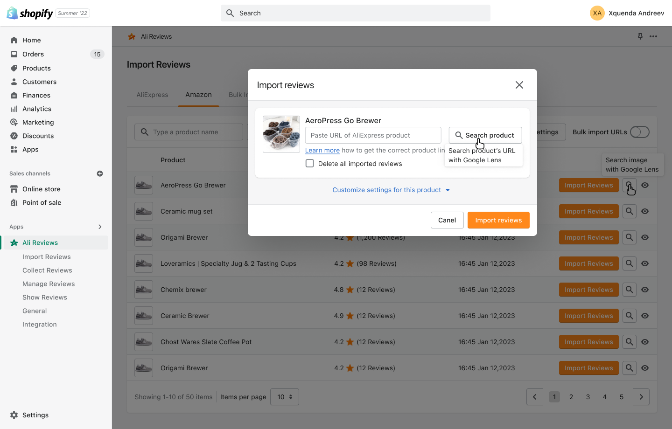The width and height of the screenshot is (672, 429).
Task: Open Home from sidebar
Action: click(x=32, y=40)
